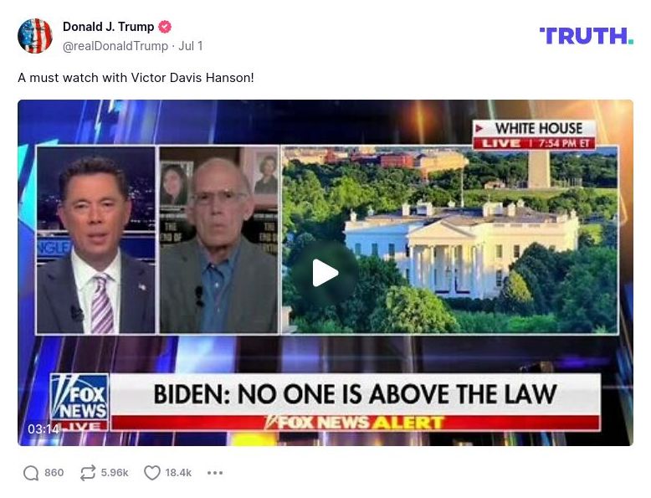Play the Fox News video
Image resolution: width=651 pixels, height=498 pixels.
pos(325,273)
